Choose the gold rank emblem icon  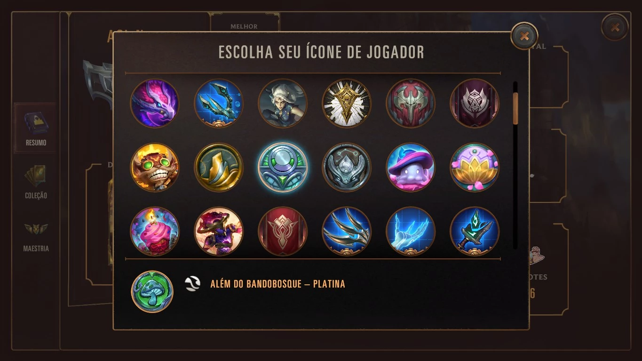point(219,167)
